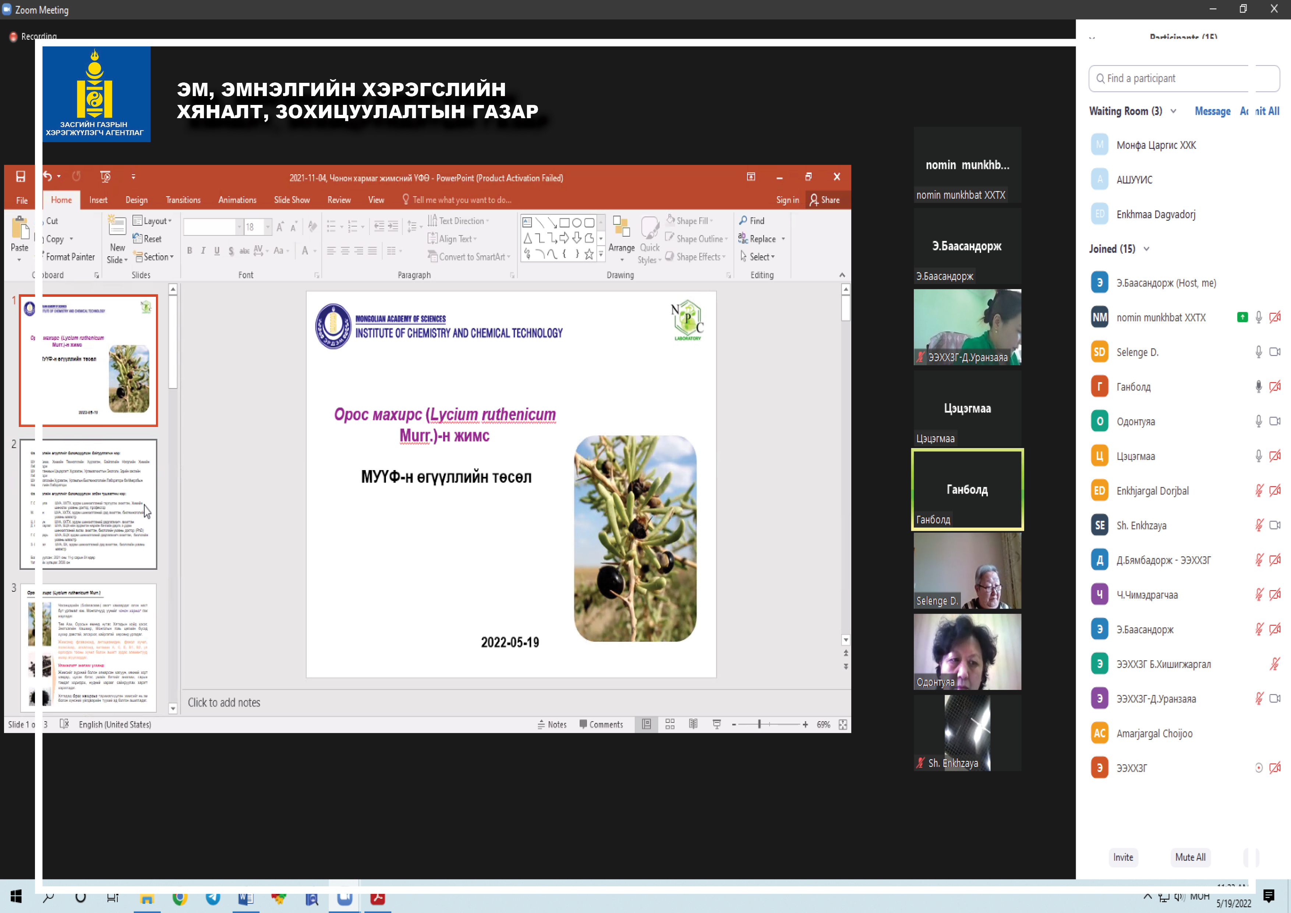This screenshot has width=1291, height=913.
Task: Open the Transitions ribbon tab
Action: (x=183, y=200)
